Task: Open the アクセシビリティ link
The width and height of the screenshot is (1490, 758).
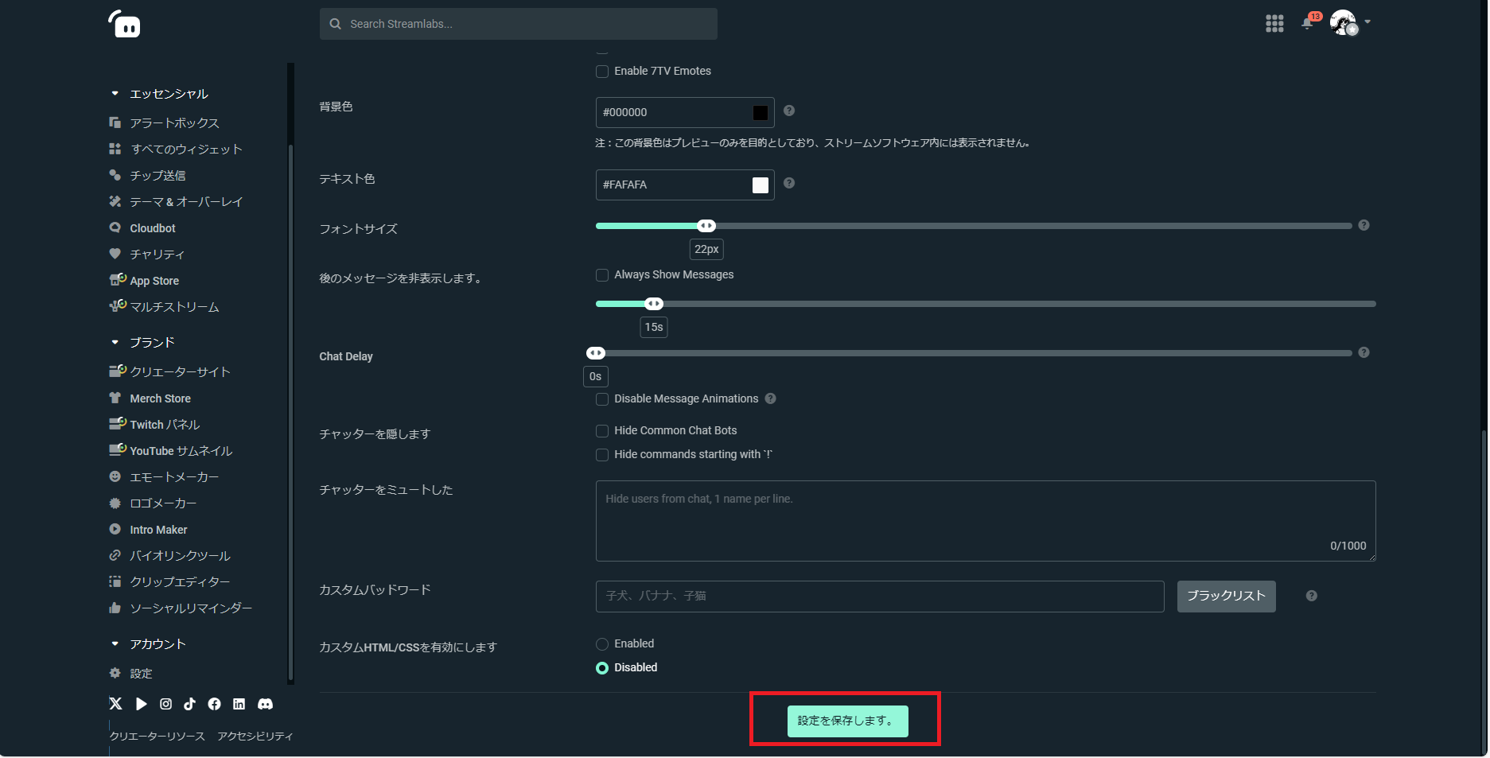Action: tap(255, 737)
